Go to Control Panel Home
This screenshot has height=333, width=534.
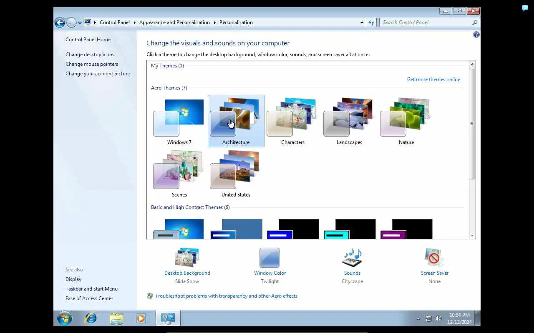[88, 40]
